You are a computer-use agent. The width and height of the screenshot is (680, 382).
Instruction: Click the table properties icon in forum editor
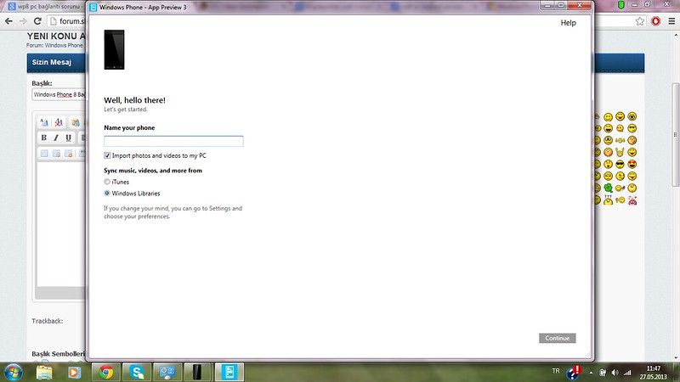point(56,154)
